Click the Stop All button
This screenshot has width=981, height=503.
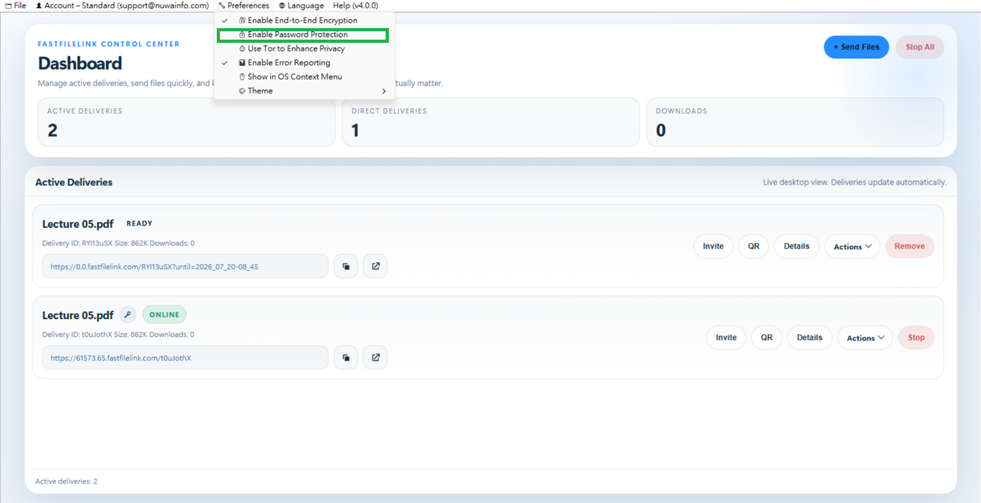click(x=920, y=47)
